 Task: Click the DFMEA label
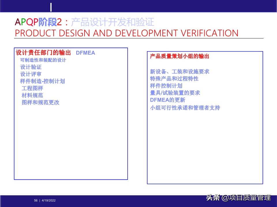(x=86, y=53)
